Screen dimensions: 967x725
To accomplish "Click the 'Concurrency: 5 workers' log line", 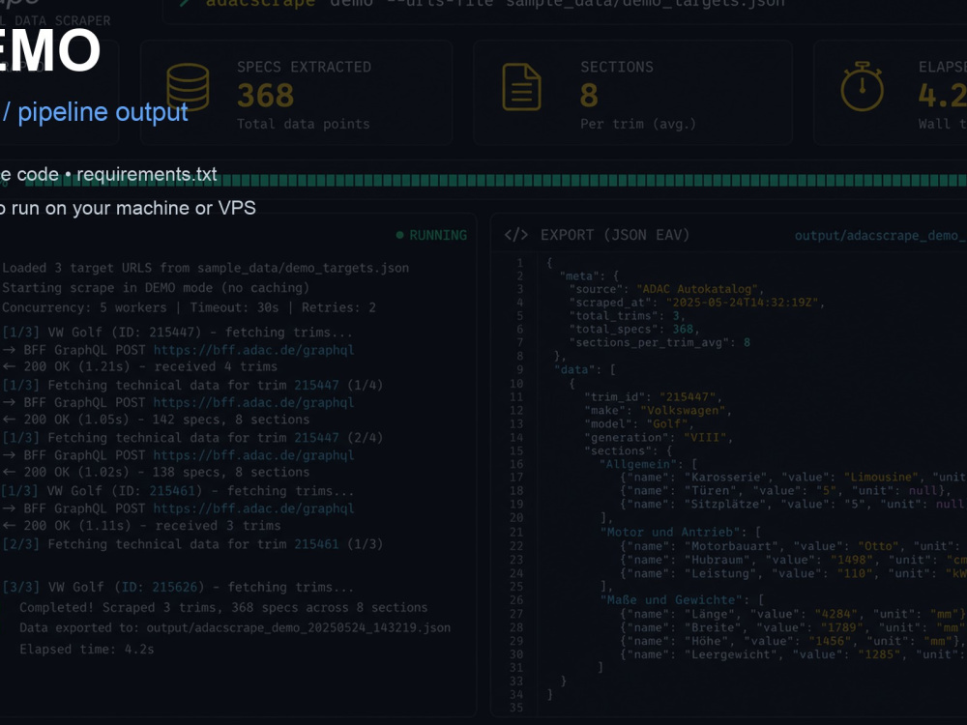I will pyautogui.click(x=189, y=307).
